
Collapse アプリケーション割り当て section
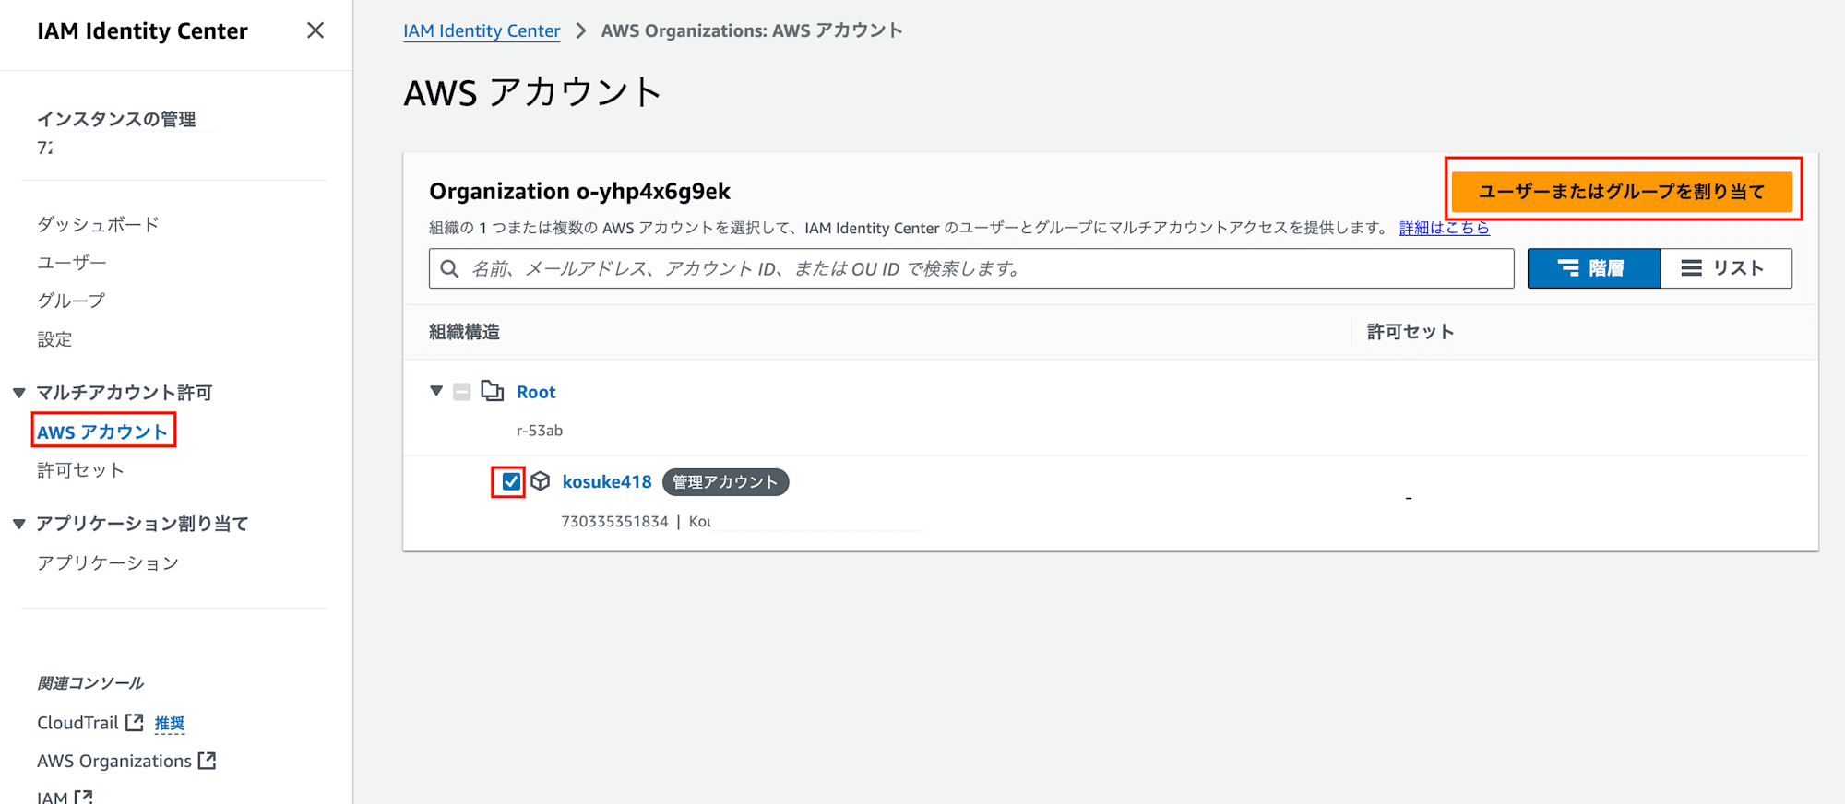coord(18,524)
